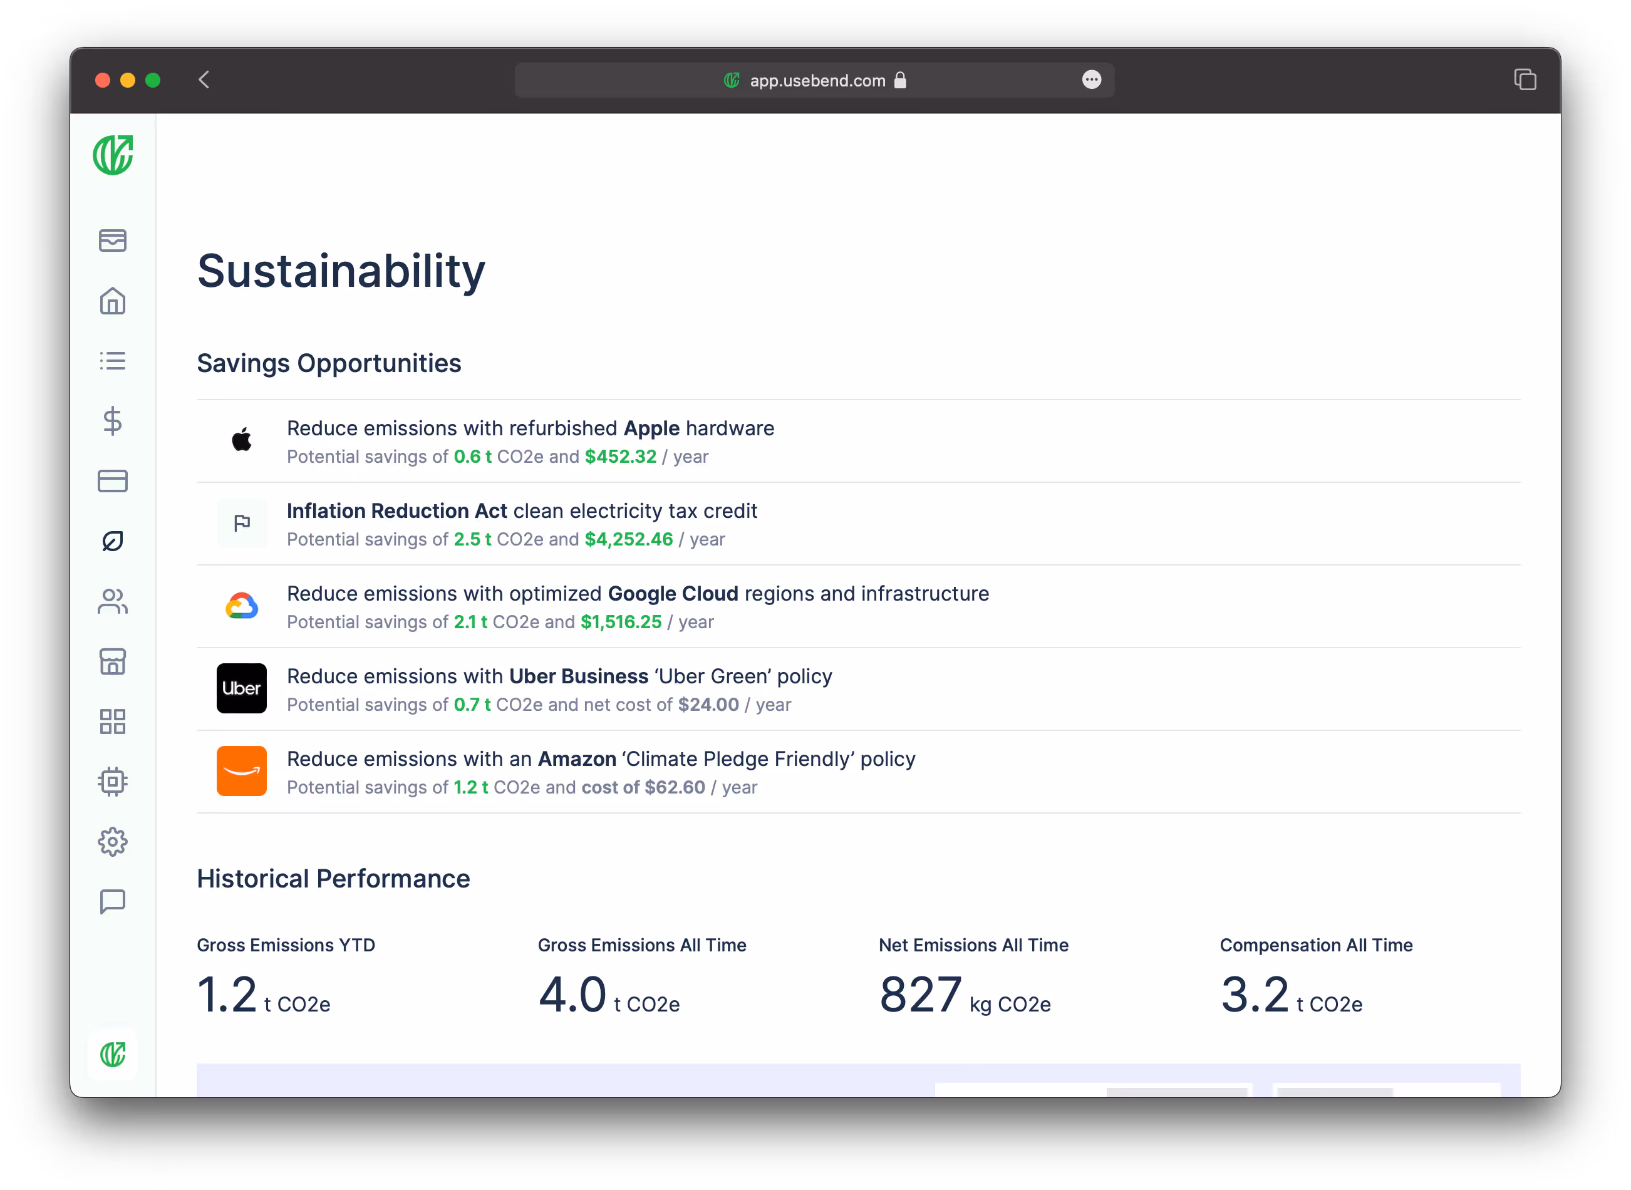Viewport: 1631px width, 1190px height.
Task: Click the Google Cloud logo icon
Action: point(242,606)
